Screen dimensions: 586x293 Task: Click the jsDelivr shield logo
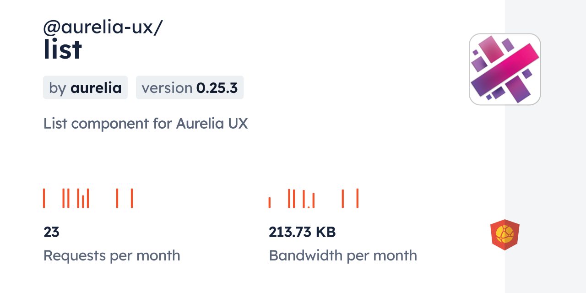[x=505, y=234]
